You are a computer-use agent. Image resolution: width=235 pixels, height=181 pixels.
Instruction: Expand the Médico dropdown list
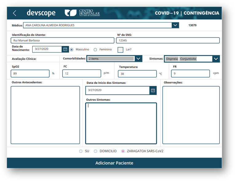click(175, 25)
